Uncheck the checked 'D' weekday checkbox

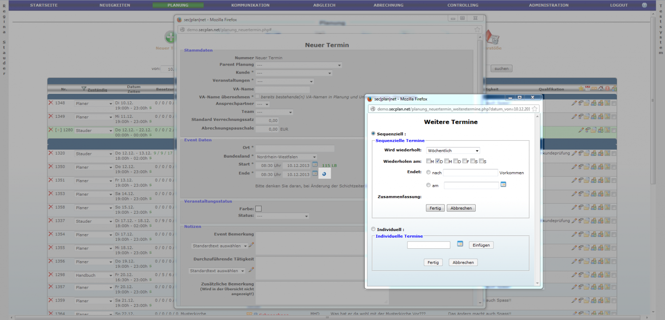pyautogui.click(x=438, y=161)
